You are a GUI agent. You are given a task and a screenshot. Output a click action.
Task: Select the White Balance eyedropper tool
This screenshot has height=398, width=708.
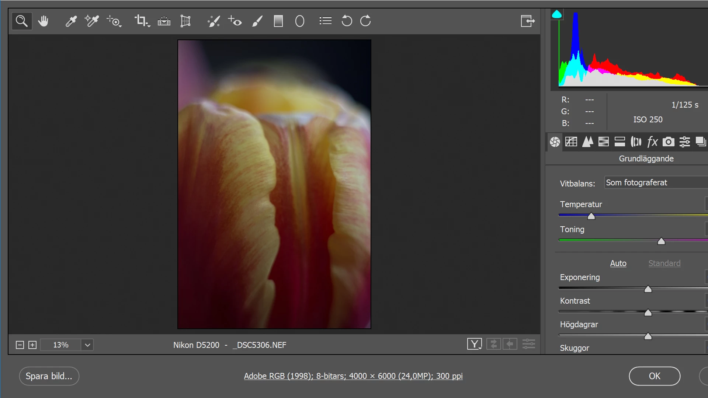71,21
